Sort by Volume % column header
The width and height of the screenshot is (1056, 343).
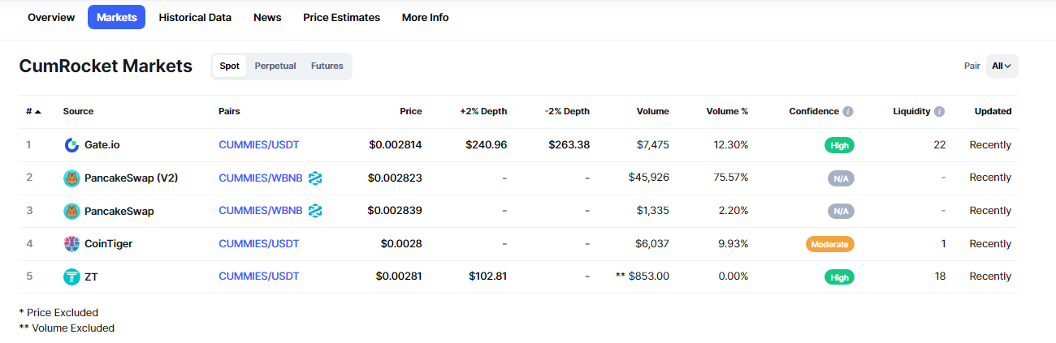[727, 112]
